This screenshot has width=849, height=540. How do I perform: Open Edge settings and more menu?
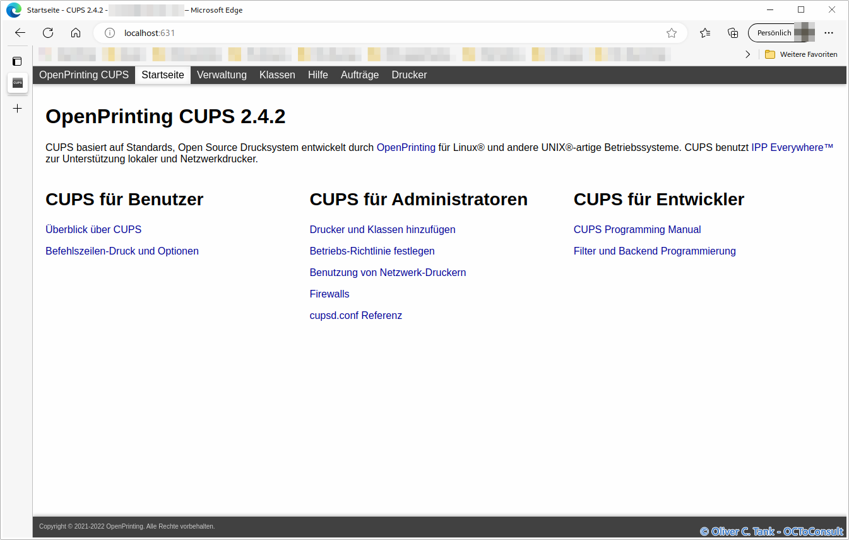click(x=829, y=33)
